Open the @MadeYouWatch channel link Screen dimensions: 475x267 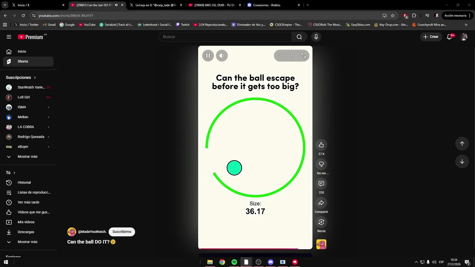point(92,232)
